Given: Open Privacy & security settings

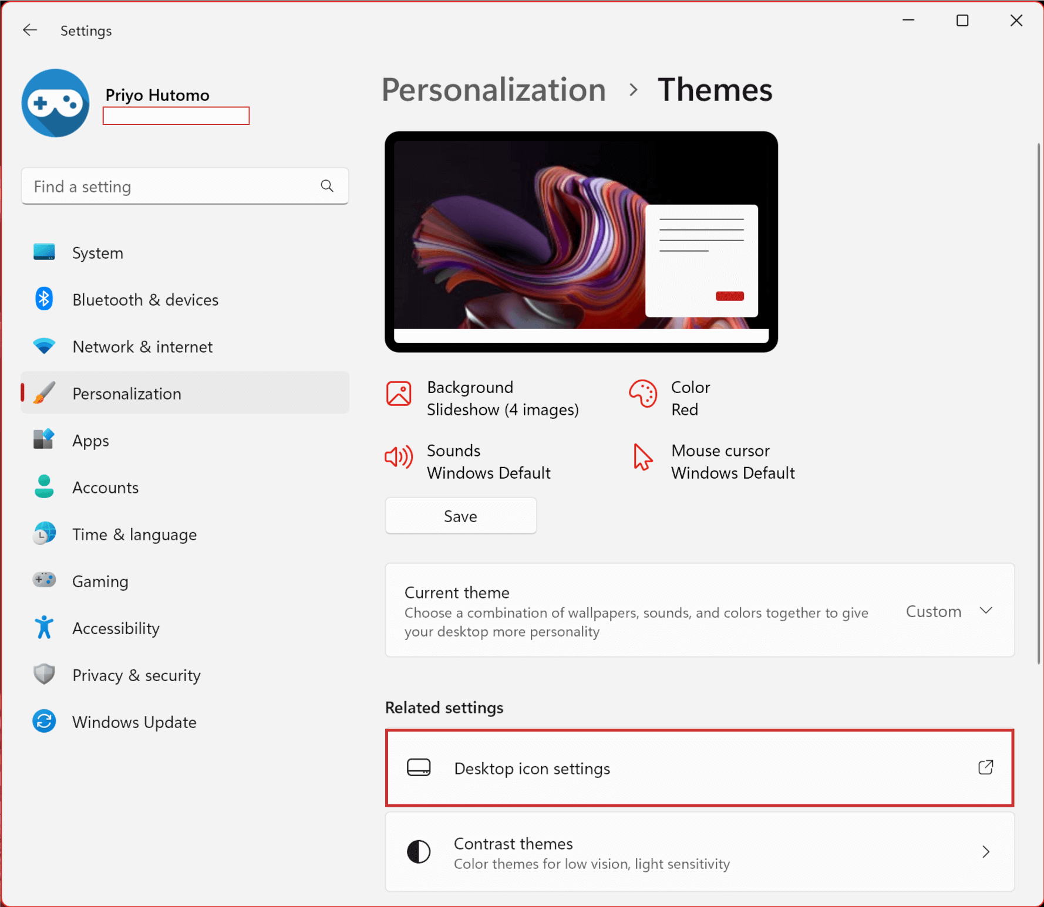Looking at the screenshot, I should pyautogui.click(x=185, y=675).
